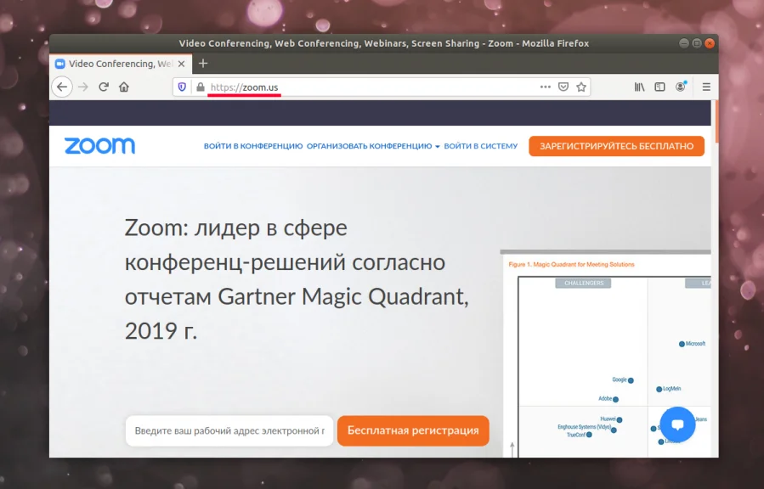Close the Video Conferencing tab

(x=181, y=64)
